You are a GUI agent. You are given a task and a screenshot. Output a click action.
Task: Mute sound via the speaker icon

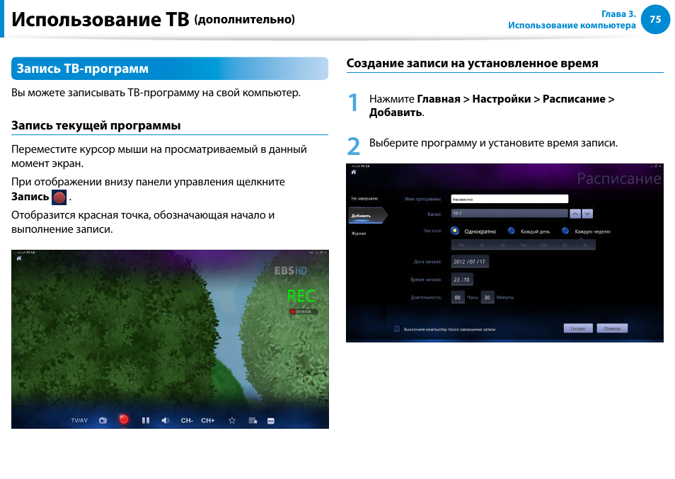coord(166,420)
